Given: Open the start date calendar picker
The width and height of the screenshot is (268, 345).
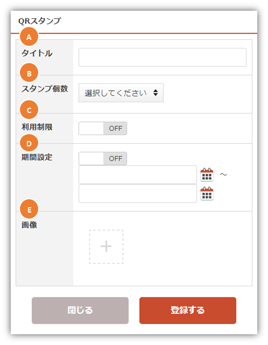Looking at the screenshot, I should (207, 175).
